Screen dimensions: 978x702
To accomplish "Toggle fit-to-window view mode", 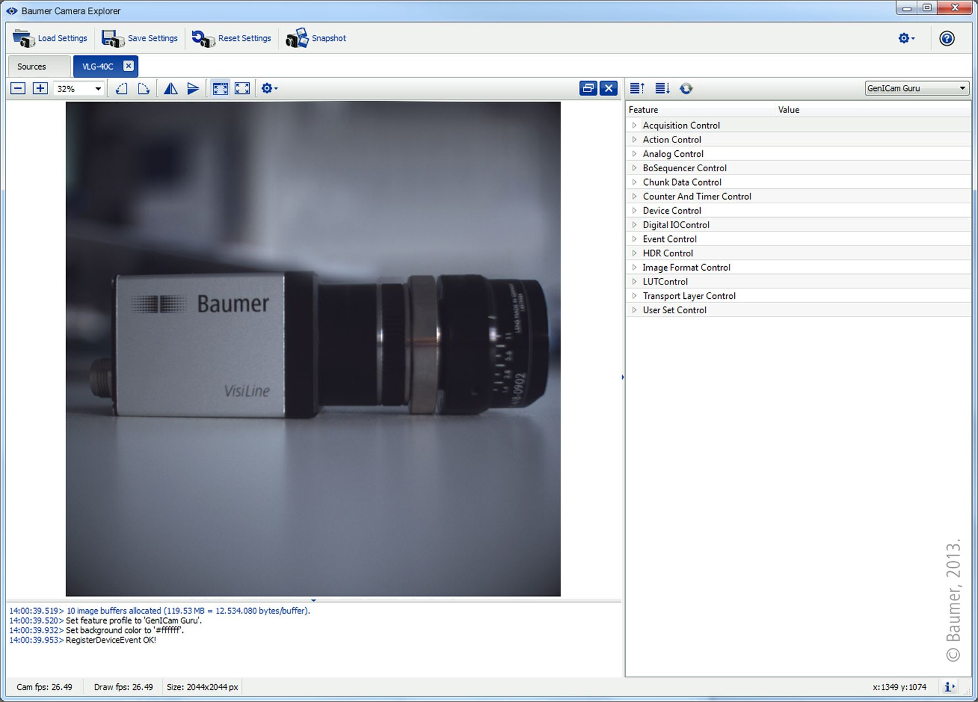I will click(220, 88).
